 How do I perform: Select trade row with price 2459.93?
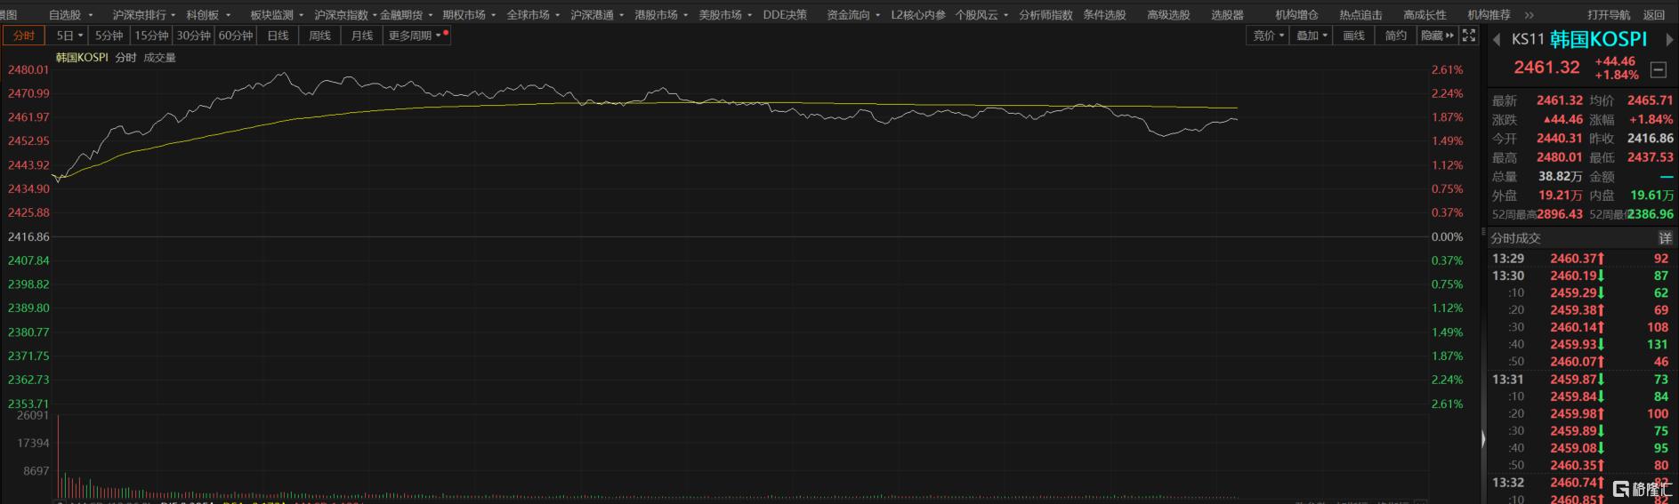click(x=1581, y=344)
